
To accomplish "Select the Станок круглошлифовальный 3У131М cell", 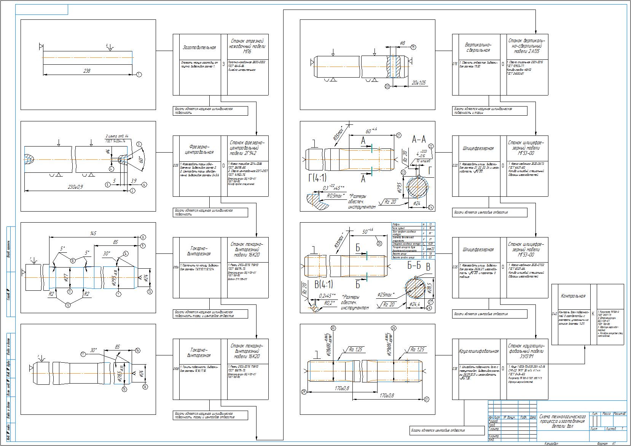I will click(527, 351).
